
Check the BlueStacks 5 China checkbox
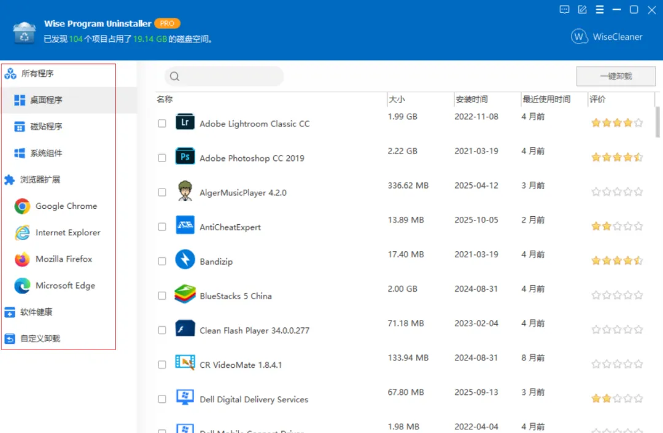tap(162, 295)
